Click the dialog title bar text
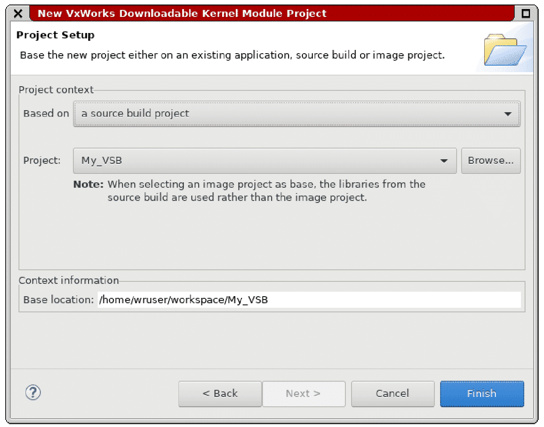The image size is (544, 427). [x=182, y=13]
